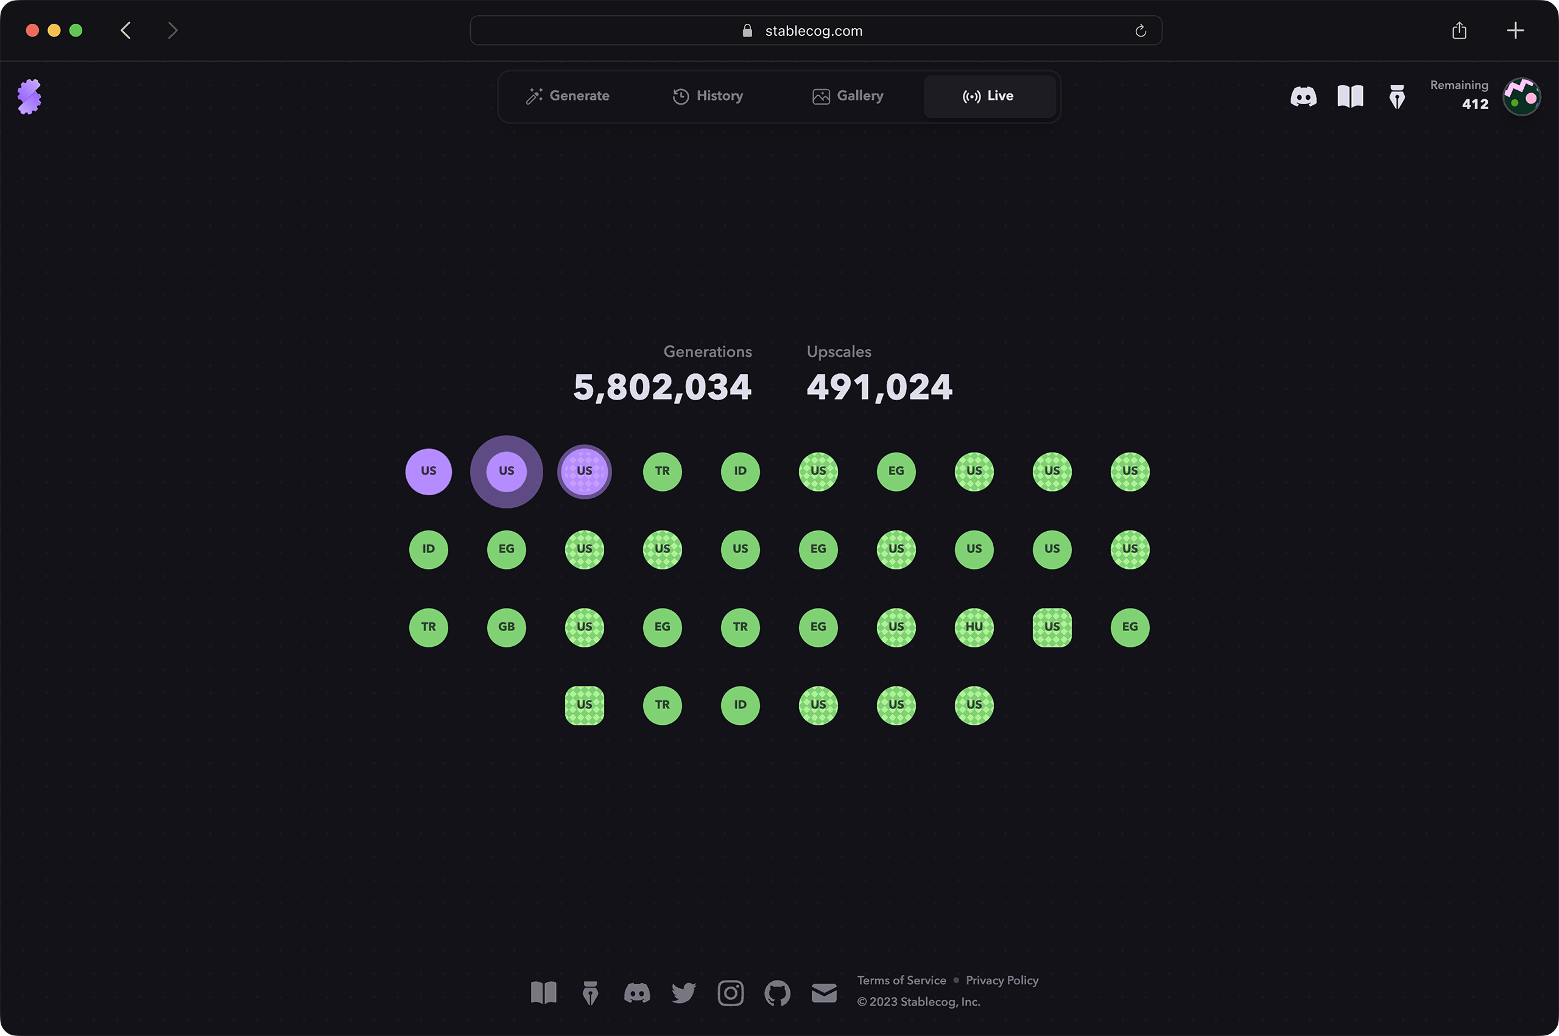The image size is (1559, 1036).
Task: Open the user avatar menu
Action: point(1521,96)
